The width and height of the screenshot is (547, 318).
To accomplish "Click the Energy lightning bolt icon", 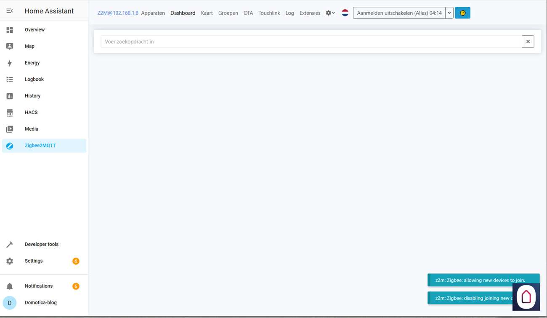I will (10, 63).
